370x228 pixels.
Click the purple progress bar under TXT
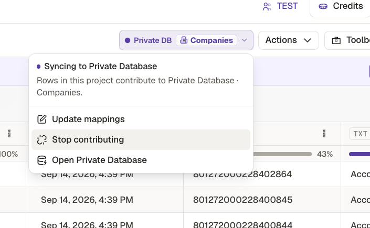360,154
